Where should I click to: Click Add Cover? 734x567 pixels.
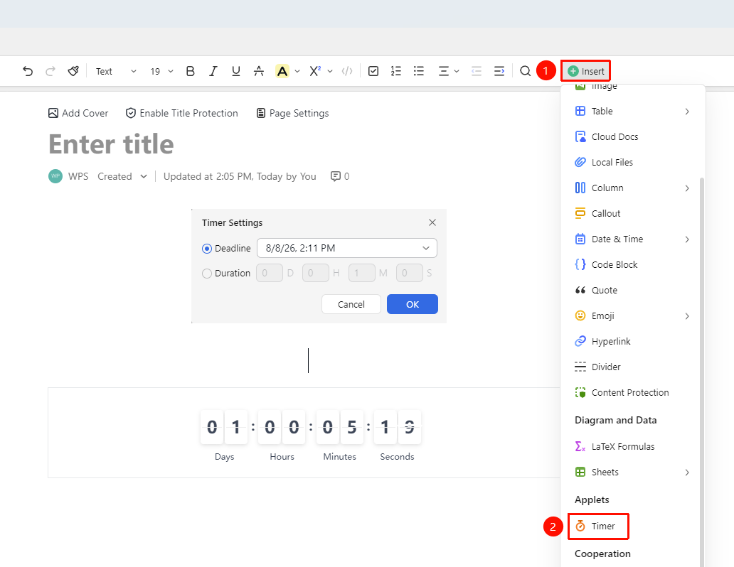click(78, 113)
